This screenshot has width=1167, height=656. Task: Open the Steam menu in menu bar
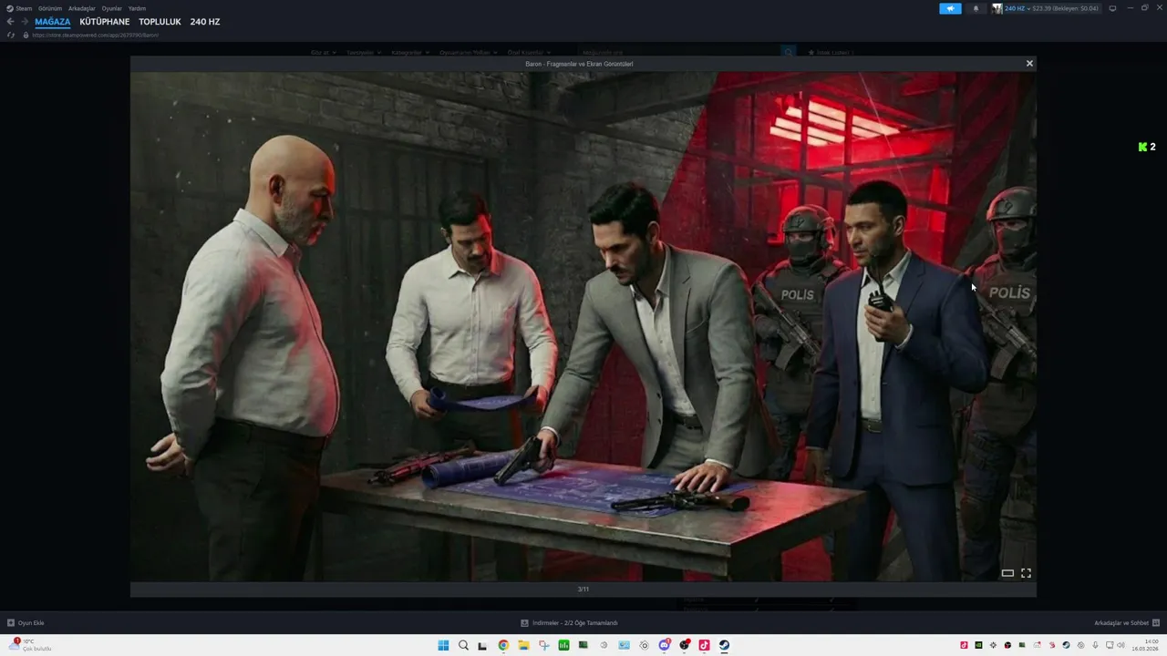[x=19, y=8]
